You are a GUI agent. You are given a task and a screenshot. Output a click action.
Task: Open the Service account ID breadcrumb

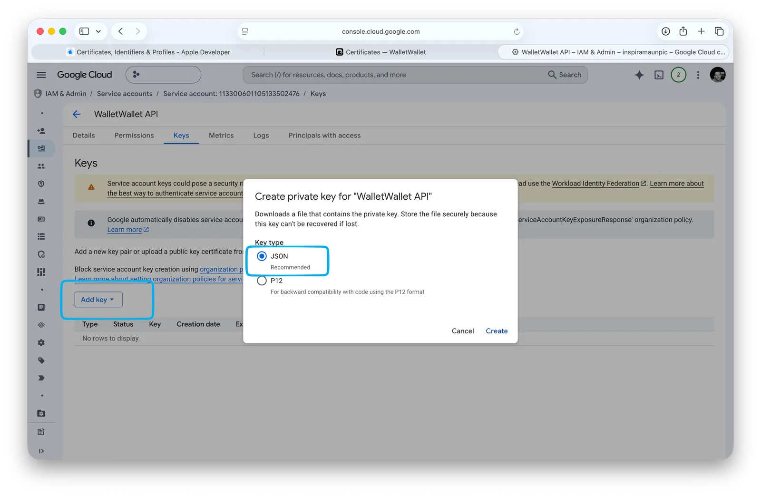click(x=231, y=94)
